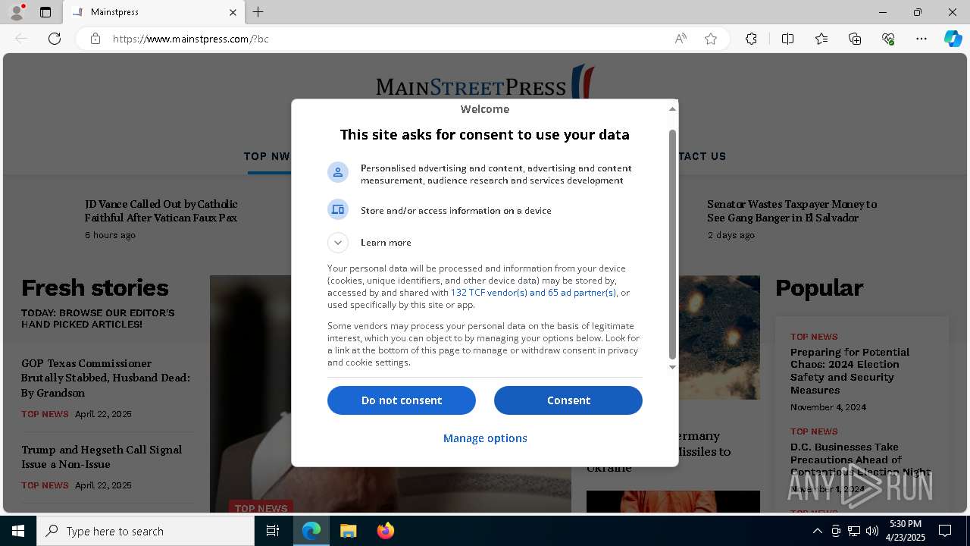Open Preparing for Potential Chaos article
This screenshot has width=970, height=546.
click(850, 371)
